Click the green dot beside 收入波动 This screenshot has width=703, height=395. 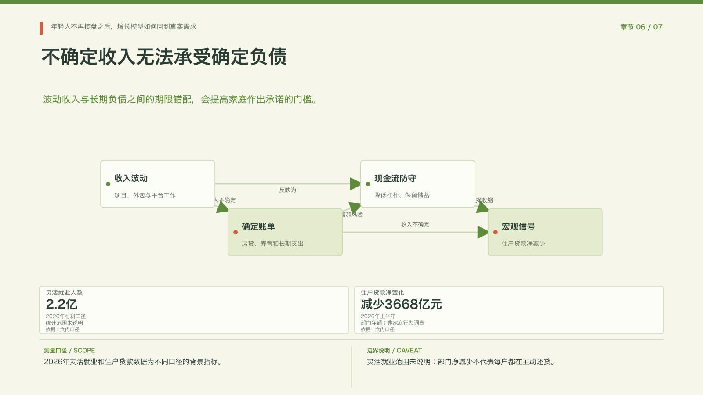108,184
